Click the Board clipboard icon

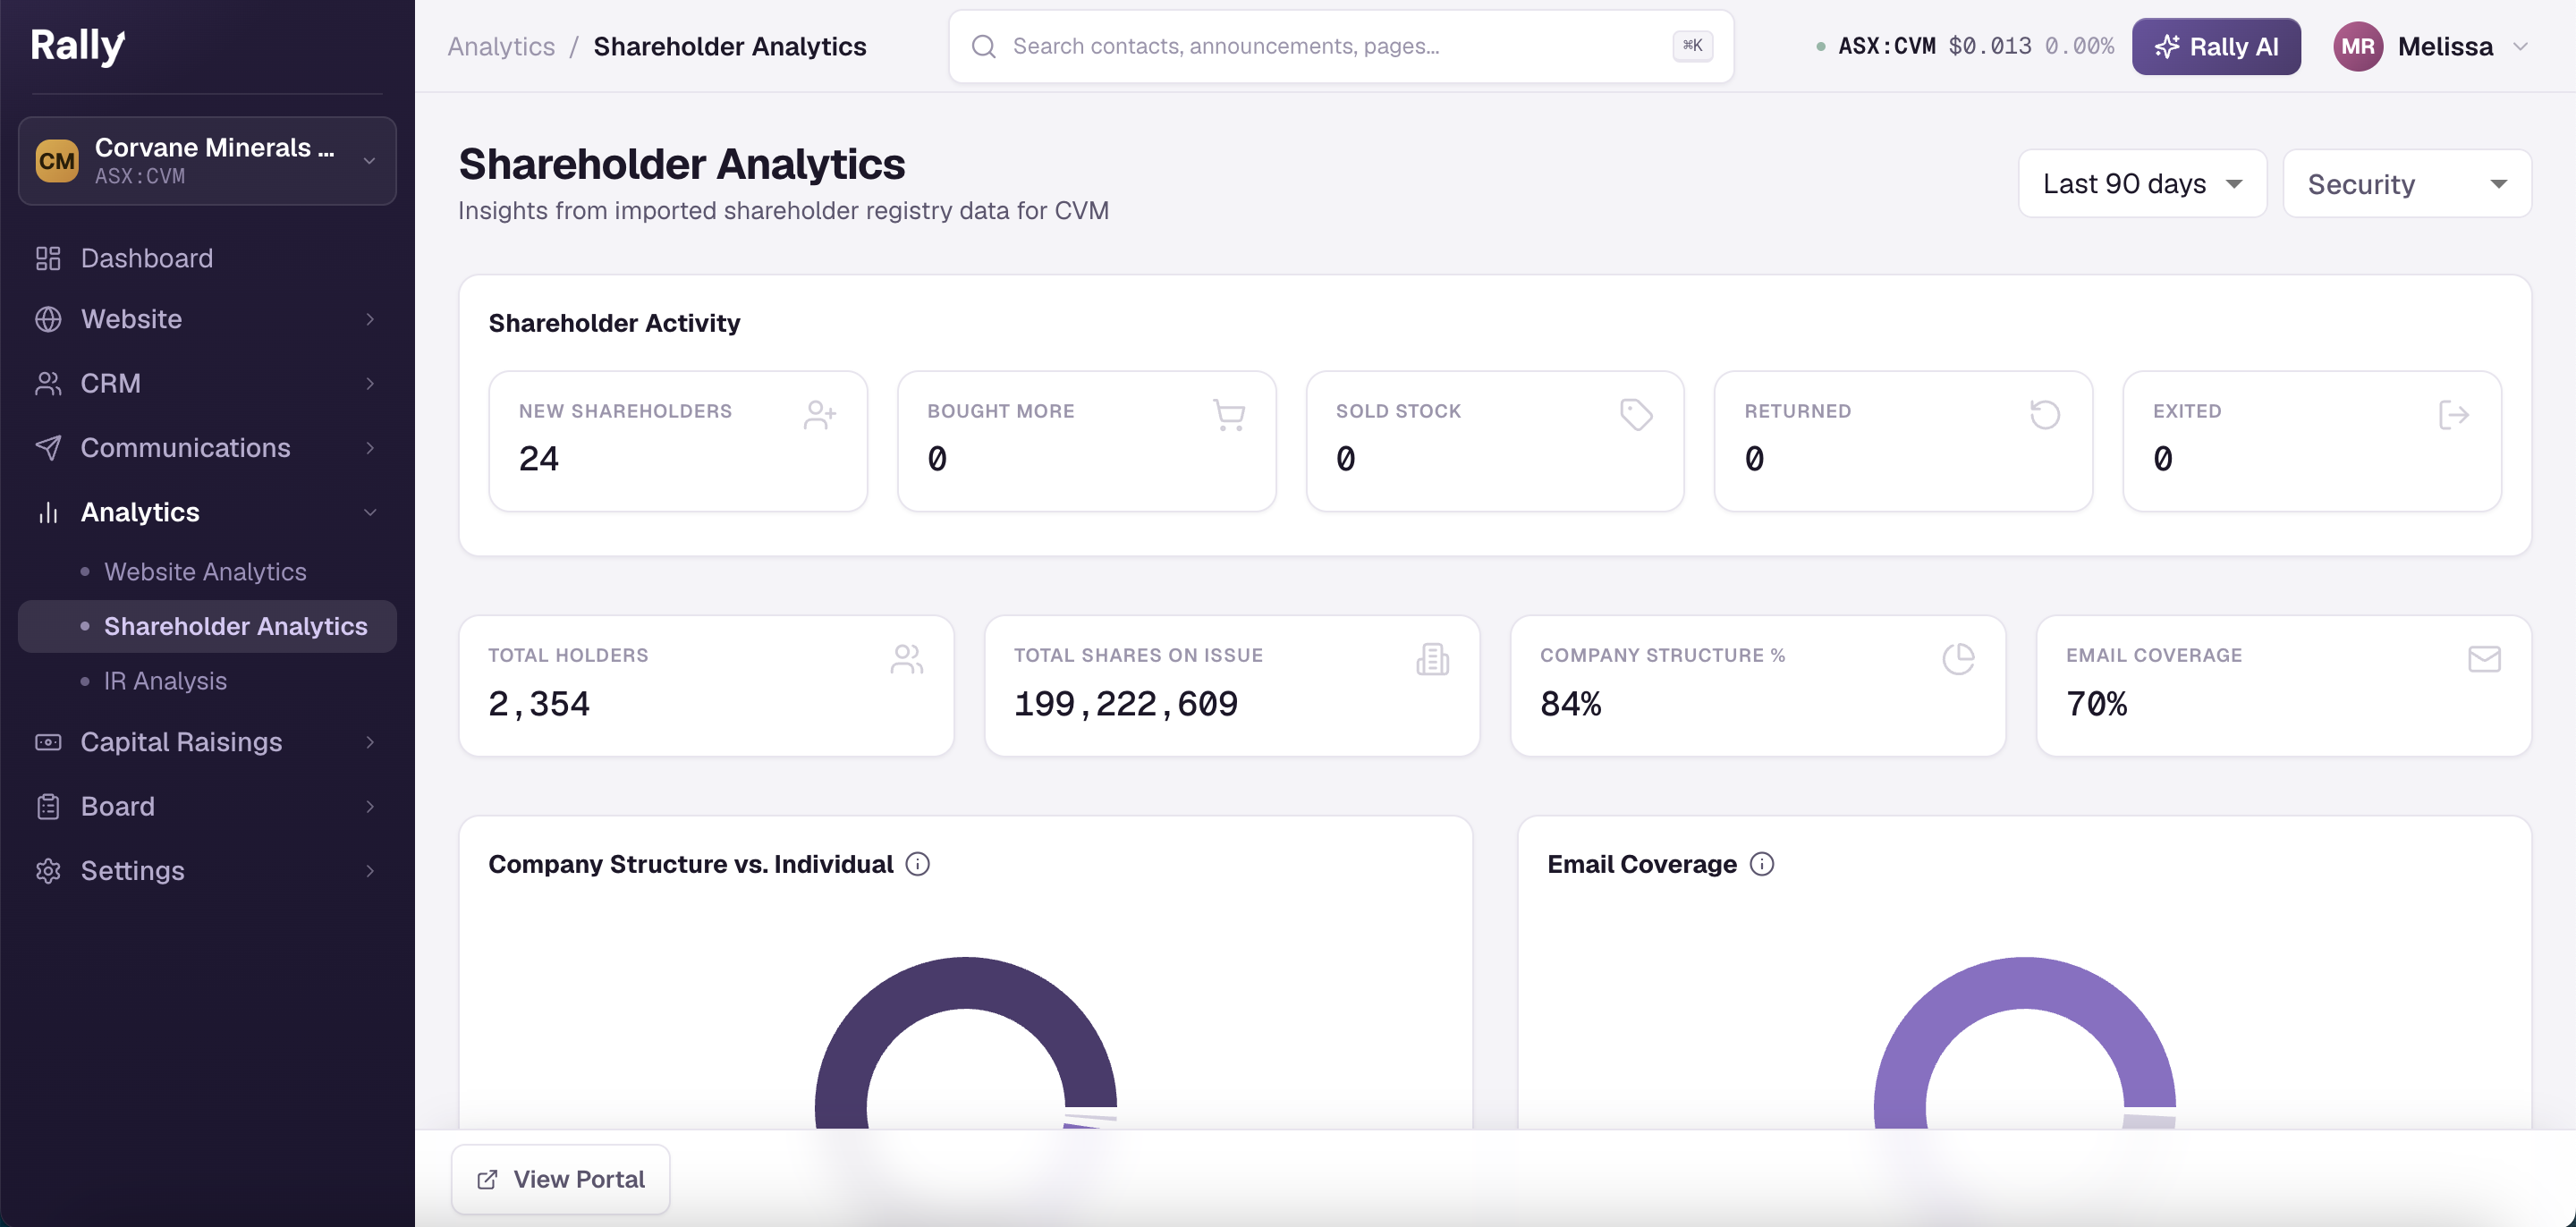(x=48, y=806)
